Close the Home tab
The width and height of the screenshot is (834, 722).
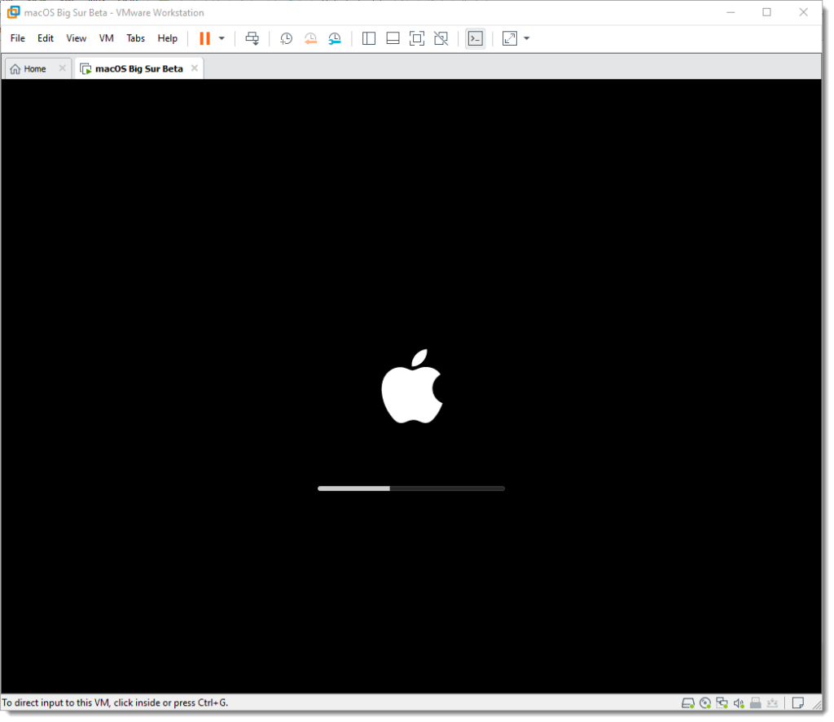62,68
